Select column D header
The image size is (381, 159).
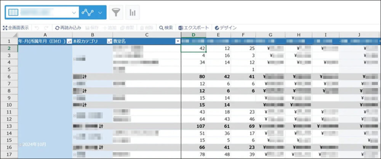(x=194, y=35)
